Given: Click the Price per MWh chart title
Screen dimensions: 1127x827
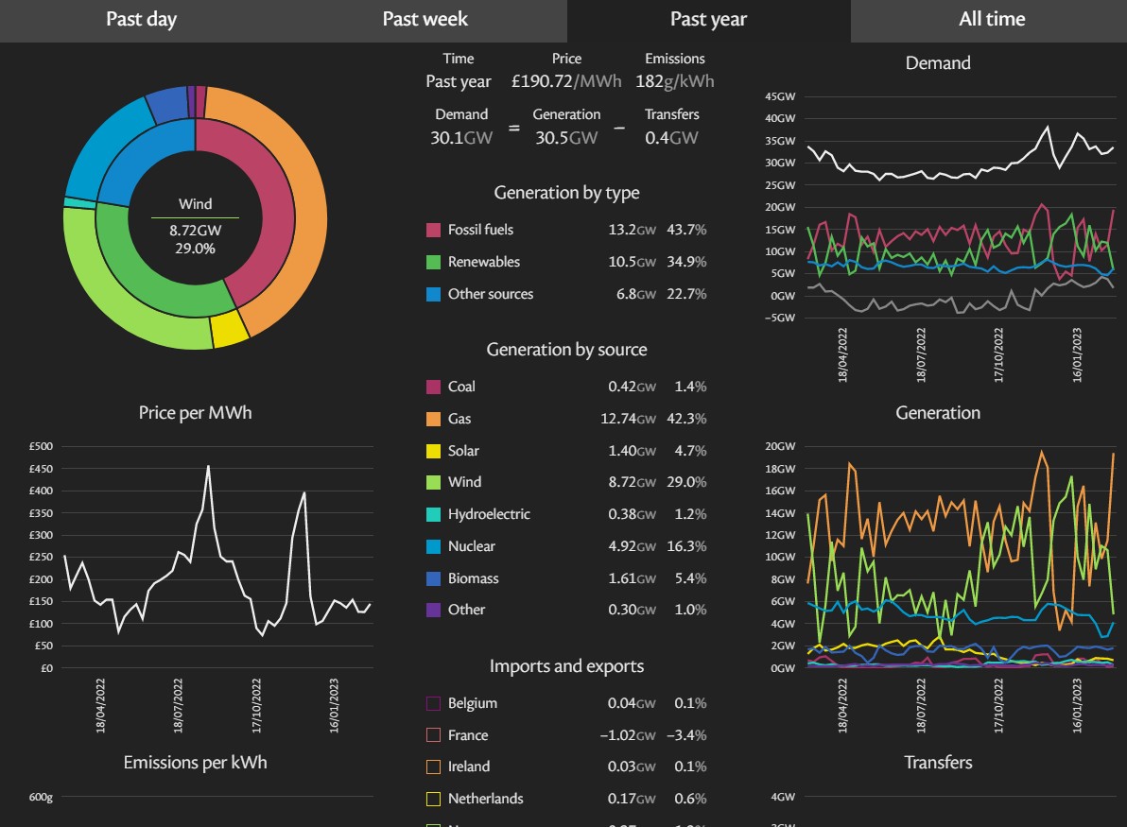Looking at the screenshot, I should [x=195, y=413].
